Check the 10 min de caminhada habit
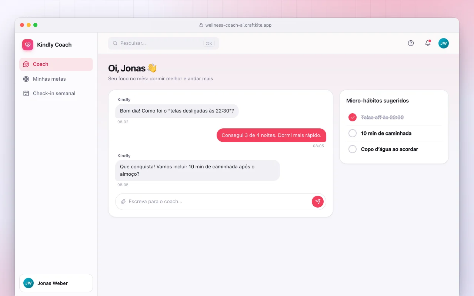The image size is (474, 296). (353, 133)
